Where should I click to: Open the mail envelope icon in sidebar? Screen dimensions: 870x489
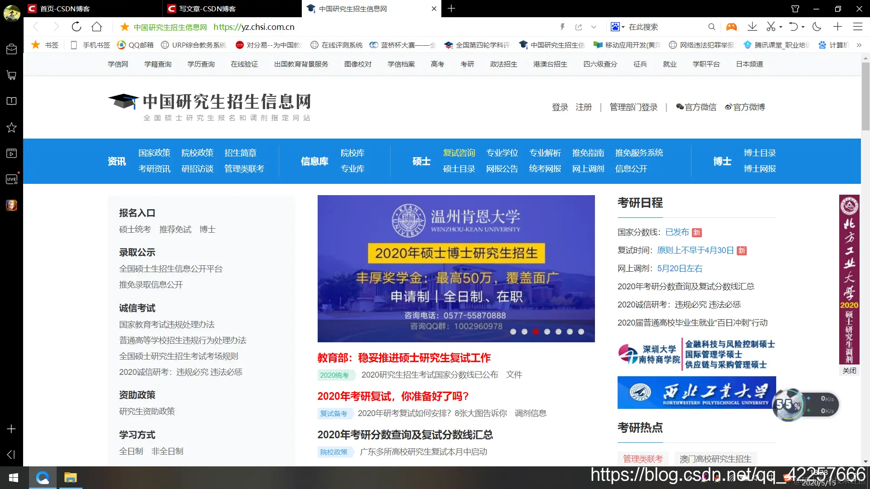(11, 49)
